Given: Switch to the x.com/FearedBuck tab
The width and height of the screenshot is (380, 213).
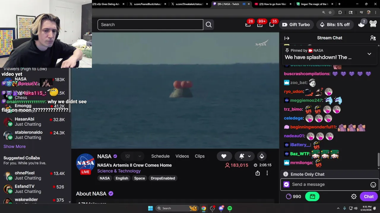Looking at the screenshot, I should pos(147,4).
